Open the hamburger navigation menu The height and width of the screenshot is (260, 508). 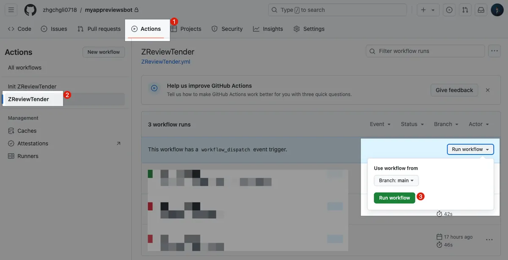[x=11, y=10]
